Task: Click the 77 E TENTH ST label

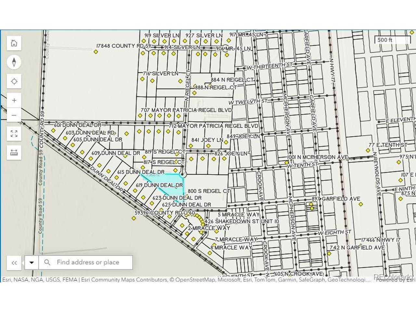Action: pyautogui.click(x=388, y=145)
